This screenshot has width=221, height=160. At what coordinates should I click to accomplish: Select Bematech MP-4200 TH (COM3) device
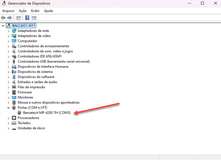pos(47,113)
